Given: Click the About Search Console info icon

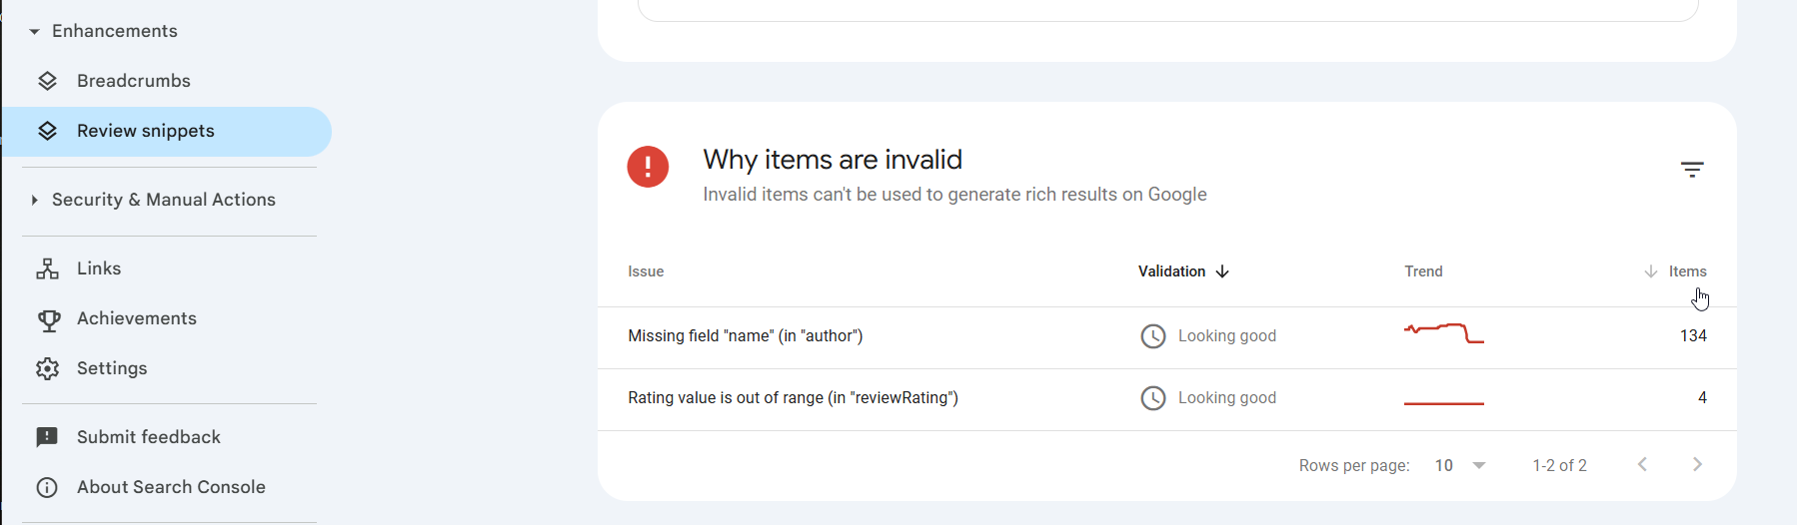Looking at the screenshot, I should [x=47, y=487].
